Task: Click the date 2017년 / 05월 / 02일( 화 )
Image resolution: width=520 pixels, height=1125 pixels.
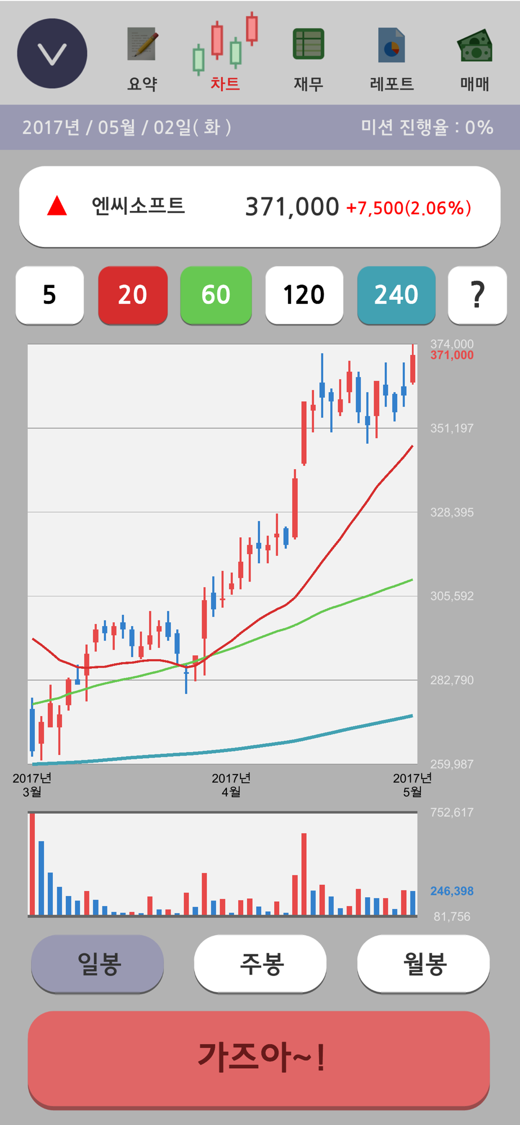Action: click(x=127, y=127)
